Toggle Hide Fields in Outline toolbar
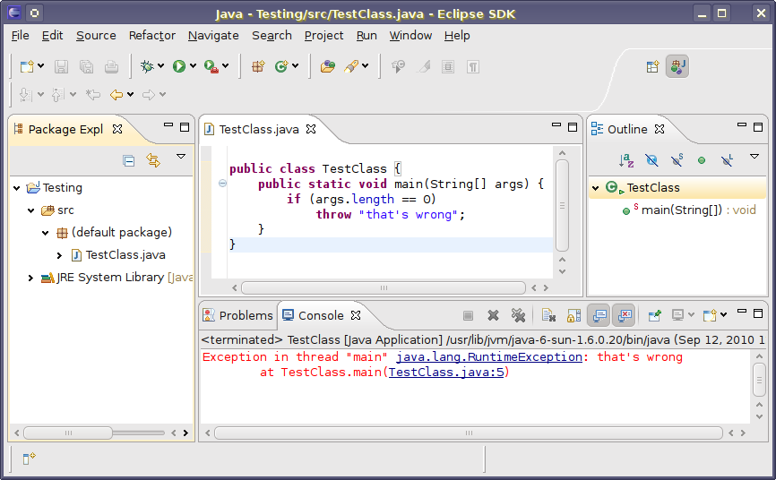This screenshot has height=480, width=776. point(651,160)
